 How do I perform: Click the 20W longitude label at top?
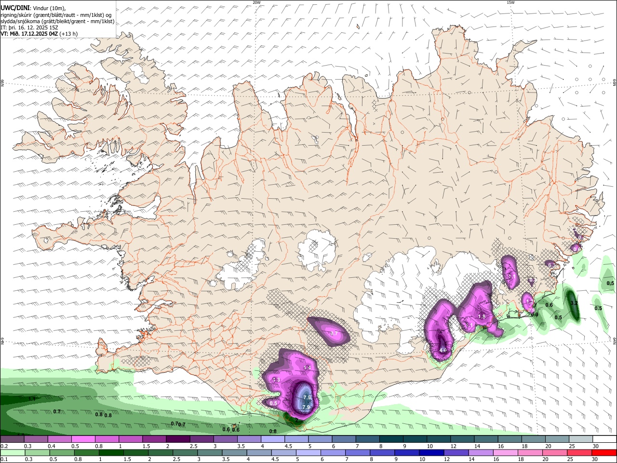[256, 2]
